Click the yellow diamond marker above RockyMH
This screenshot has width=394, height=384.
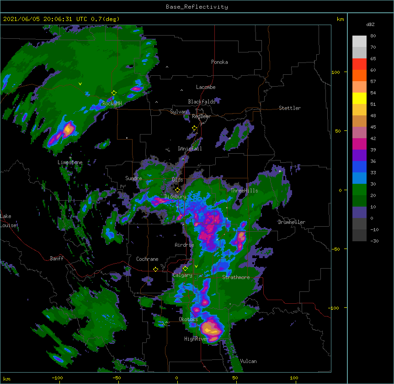(114, 93)
